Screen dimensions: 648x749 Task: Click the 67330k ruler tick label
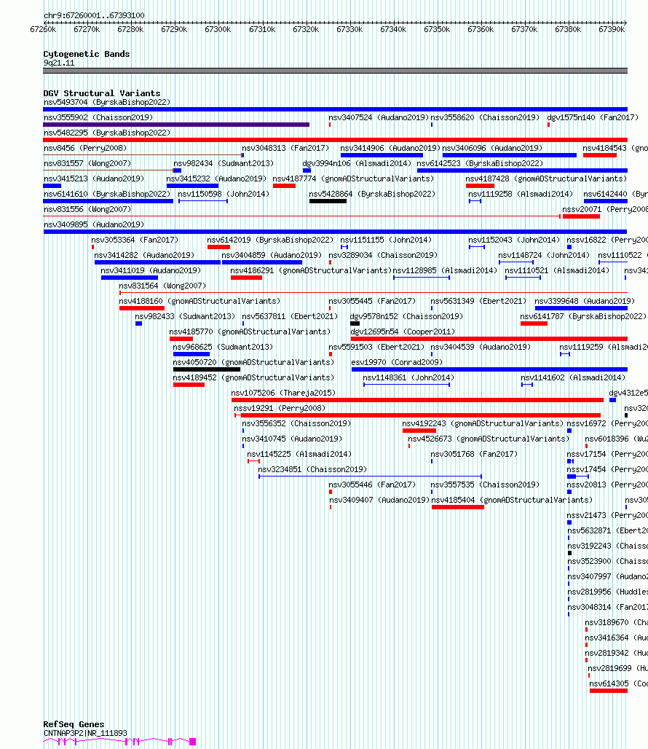point(349,29)
